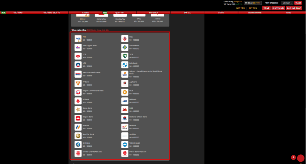Select the VCB bank logo
Image resolution: width=306 pixels, height=164 pixels.
pyautogui.click(x=125, y=56)
